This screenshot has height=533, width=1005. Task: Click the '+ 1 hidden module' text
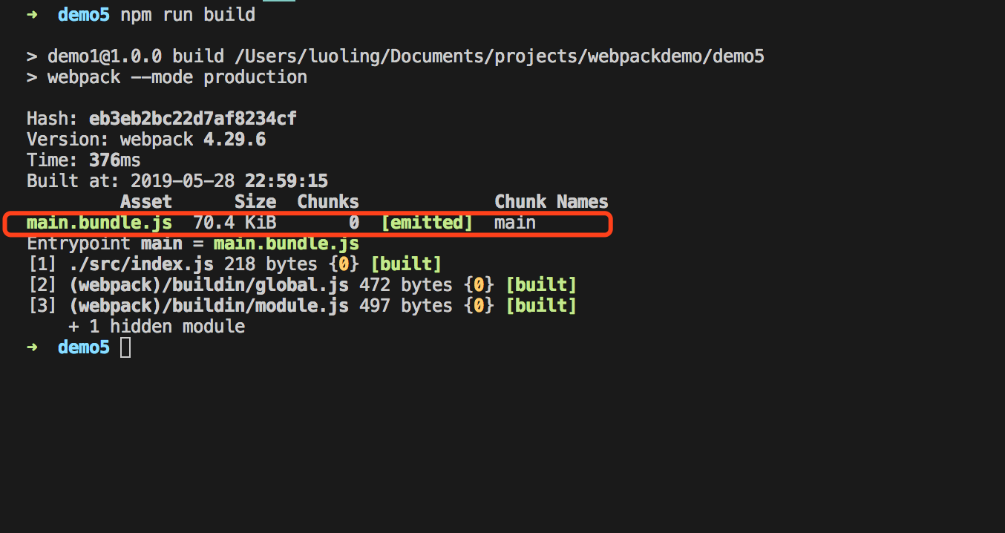pyautogui.click(x=157, y=327)
